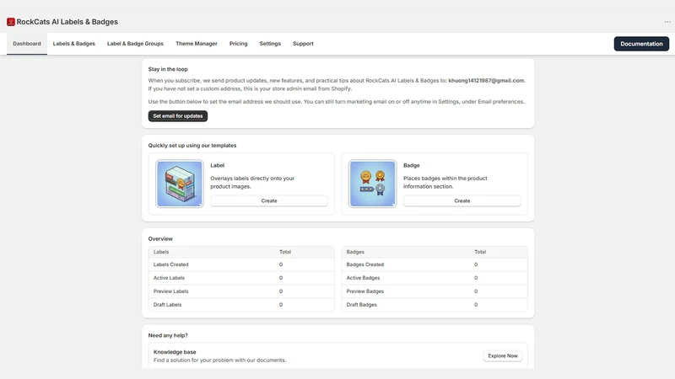Screen dimensions: 675x379
Task: Click the Badge template illustration
Action: (x=372, y=184)
